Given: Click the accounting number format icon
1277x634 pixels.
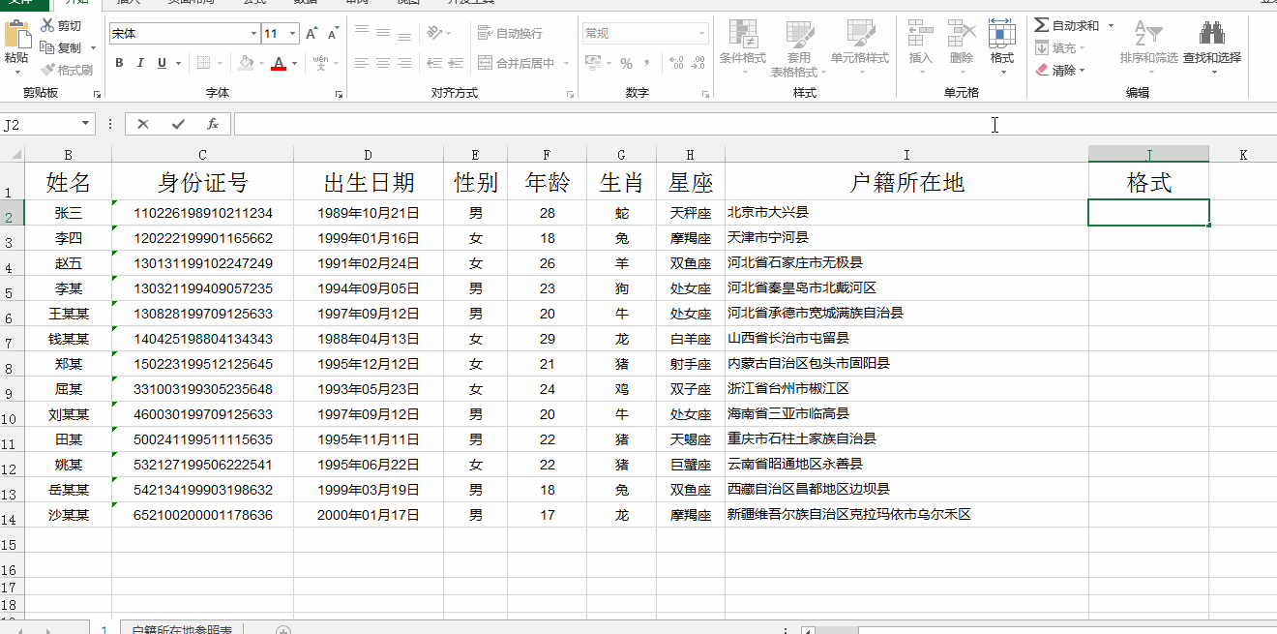Looking at the screenshot, I should click(x=592, y=63).
